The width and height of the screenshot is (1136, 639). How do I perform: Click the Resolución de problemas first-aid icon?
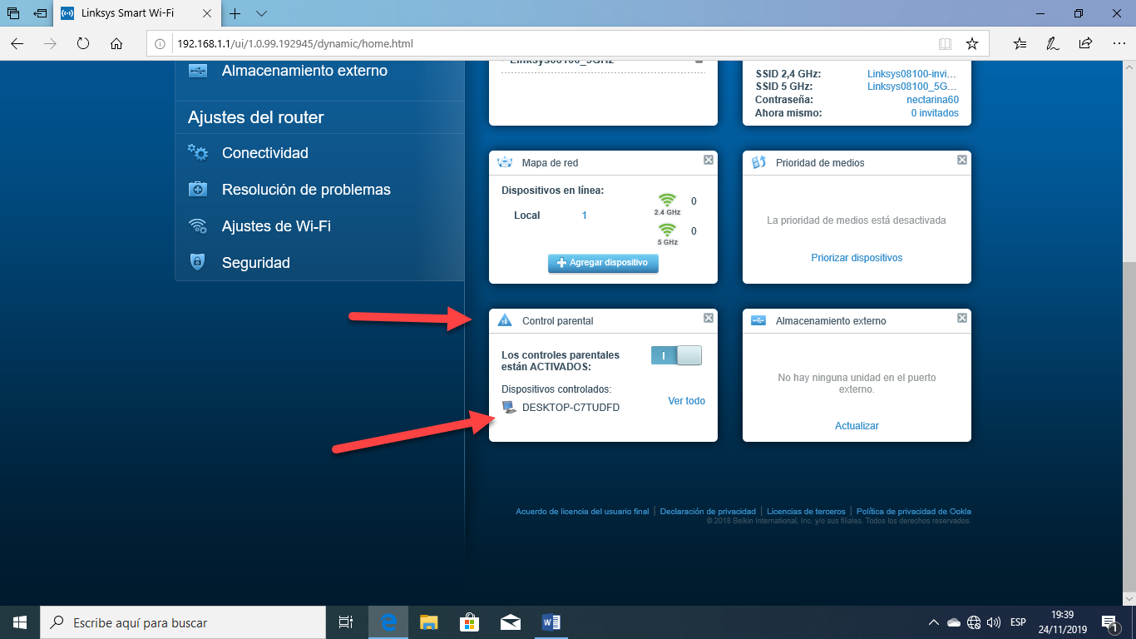[198, 190]
